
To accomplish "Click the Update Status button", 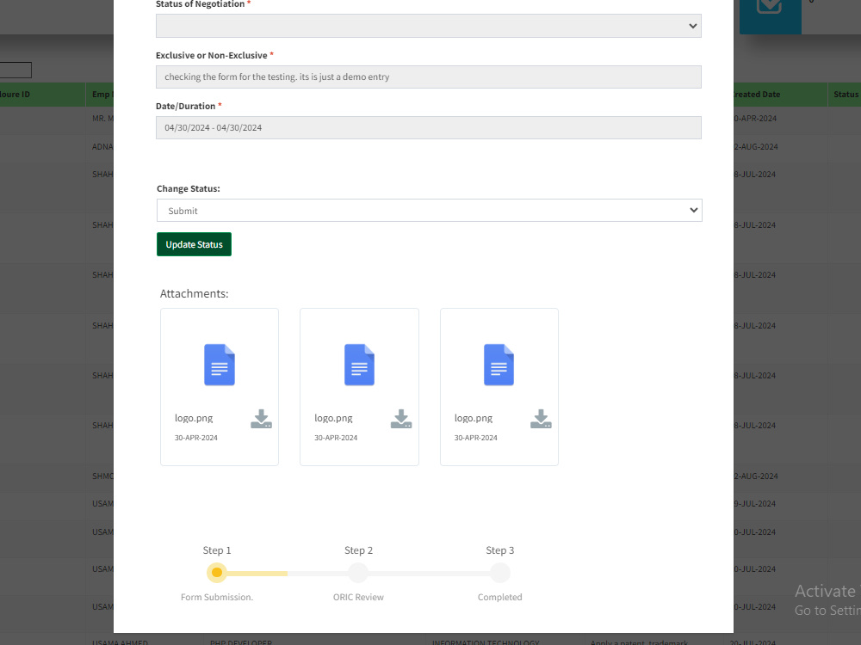I will coord(194,244).
